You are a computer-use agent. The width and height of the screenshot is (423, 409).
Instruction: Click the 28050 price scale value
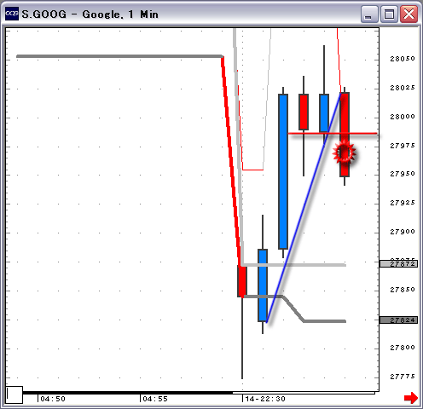coord(403,59)
